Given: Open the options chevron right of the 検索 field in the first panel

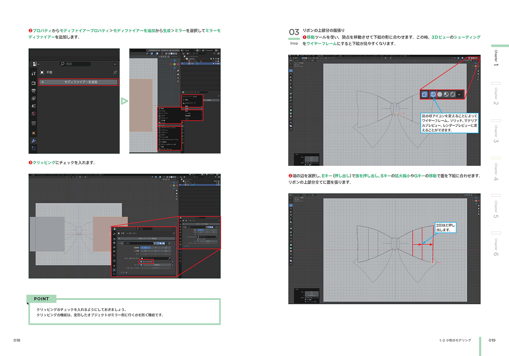Looking at the screenshot, I should point(115,64).
